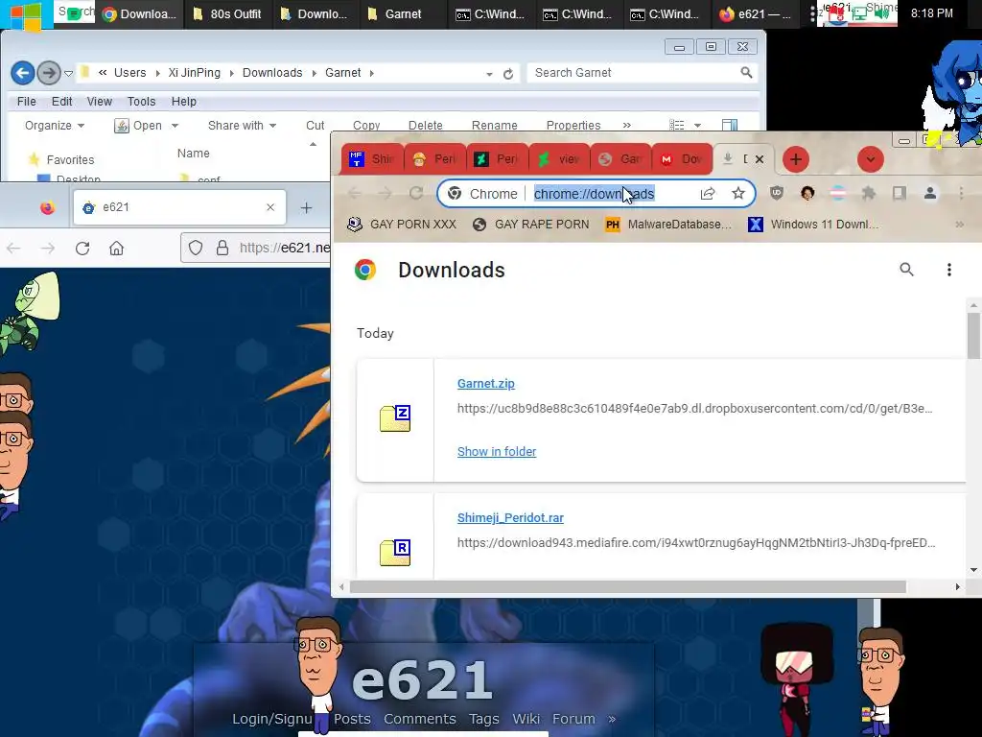This screenshot has height=737, width=982.
Task: Toggle Chrome side panel button
Action: click(x=900, y=193)
